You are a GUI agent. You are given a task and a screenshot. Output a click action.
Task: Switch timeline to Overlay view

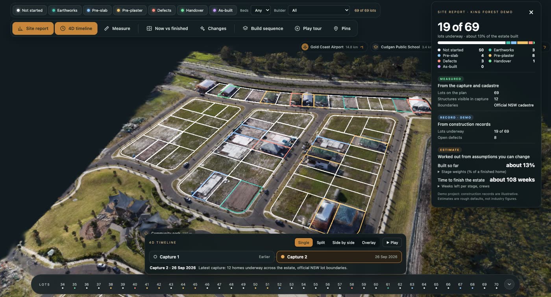369,243
